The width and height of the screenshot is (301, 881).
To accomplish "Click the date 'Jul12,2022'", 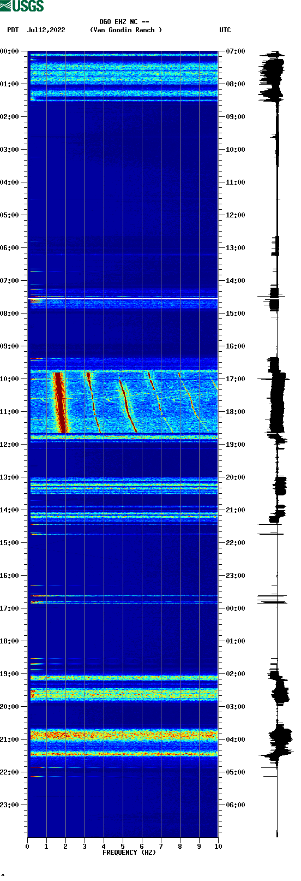I will point(46,30).
